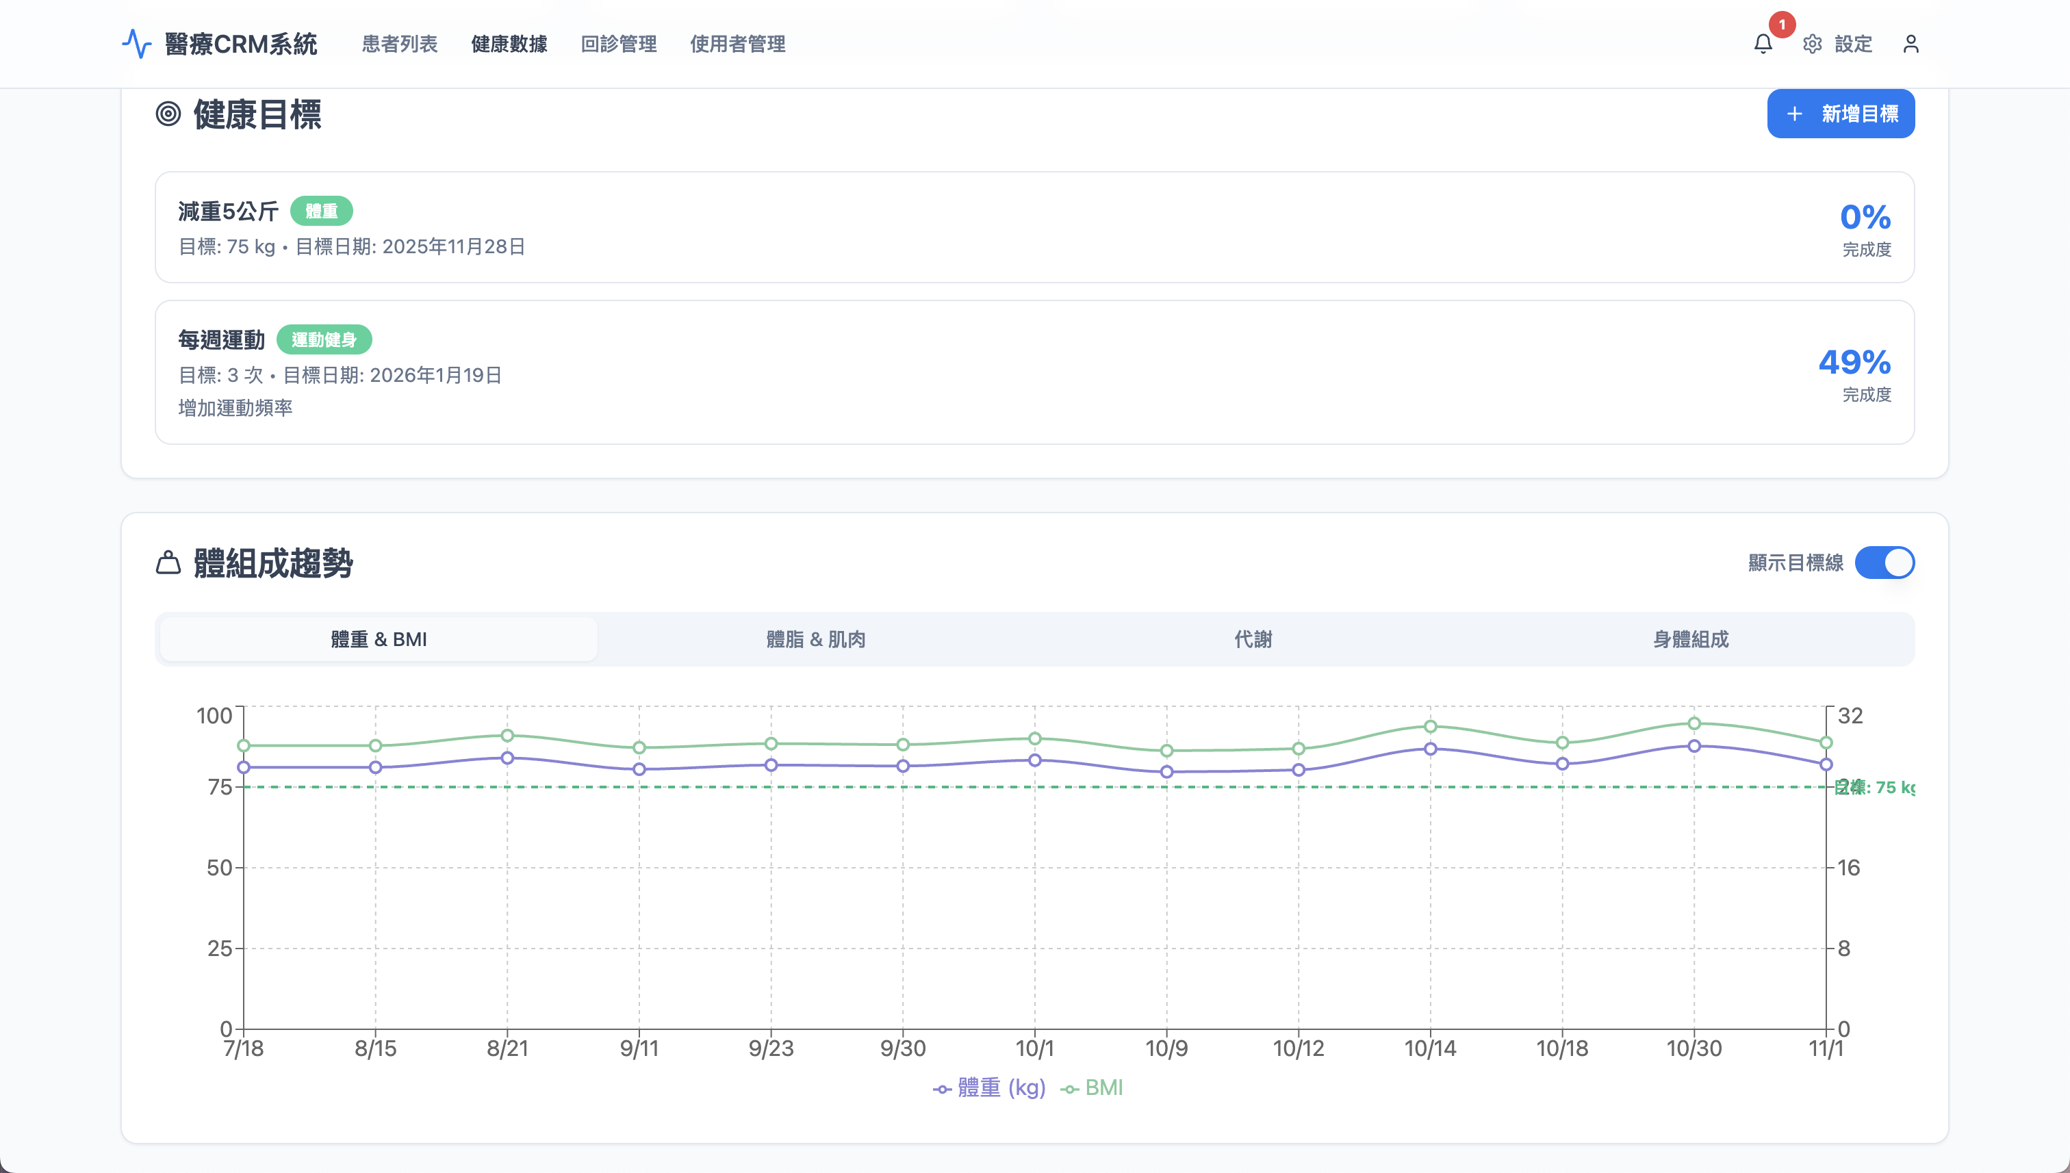Click the 醫療CRM系統 pulse logo icon

(x=136, y=44)
